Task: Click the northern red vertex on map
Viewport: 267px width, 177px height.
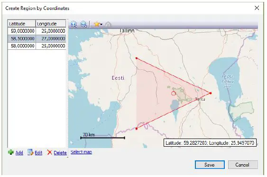Action: [137, 58]
